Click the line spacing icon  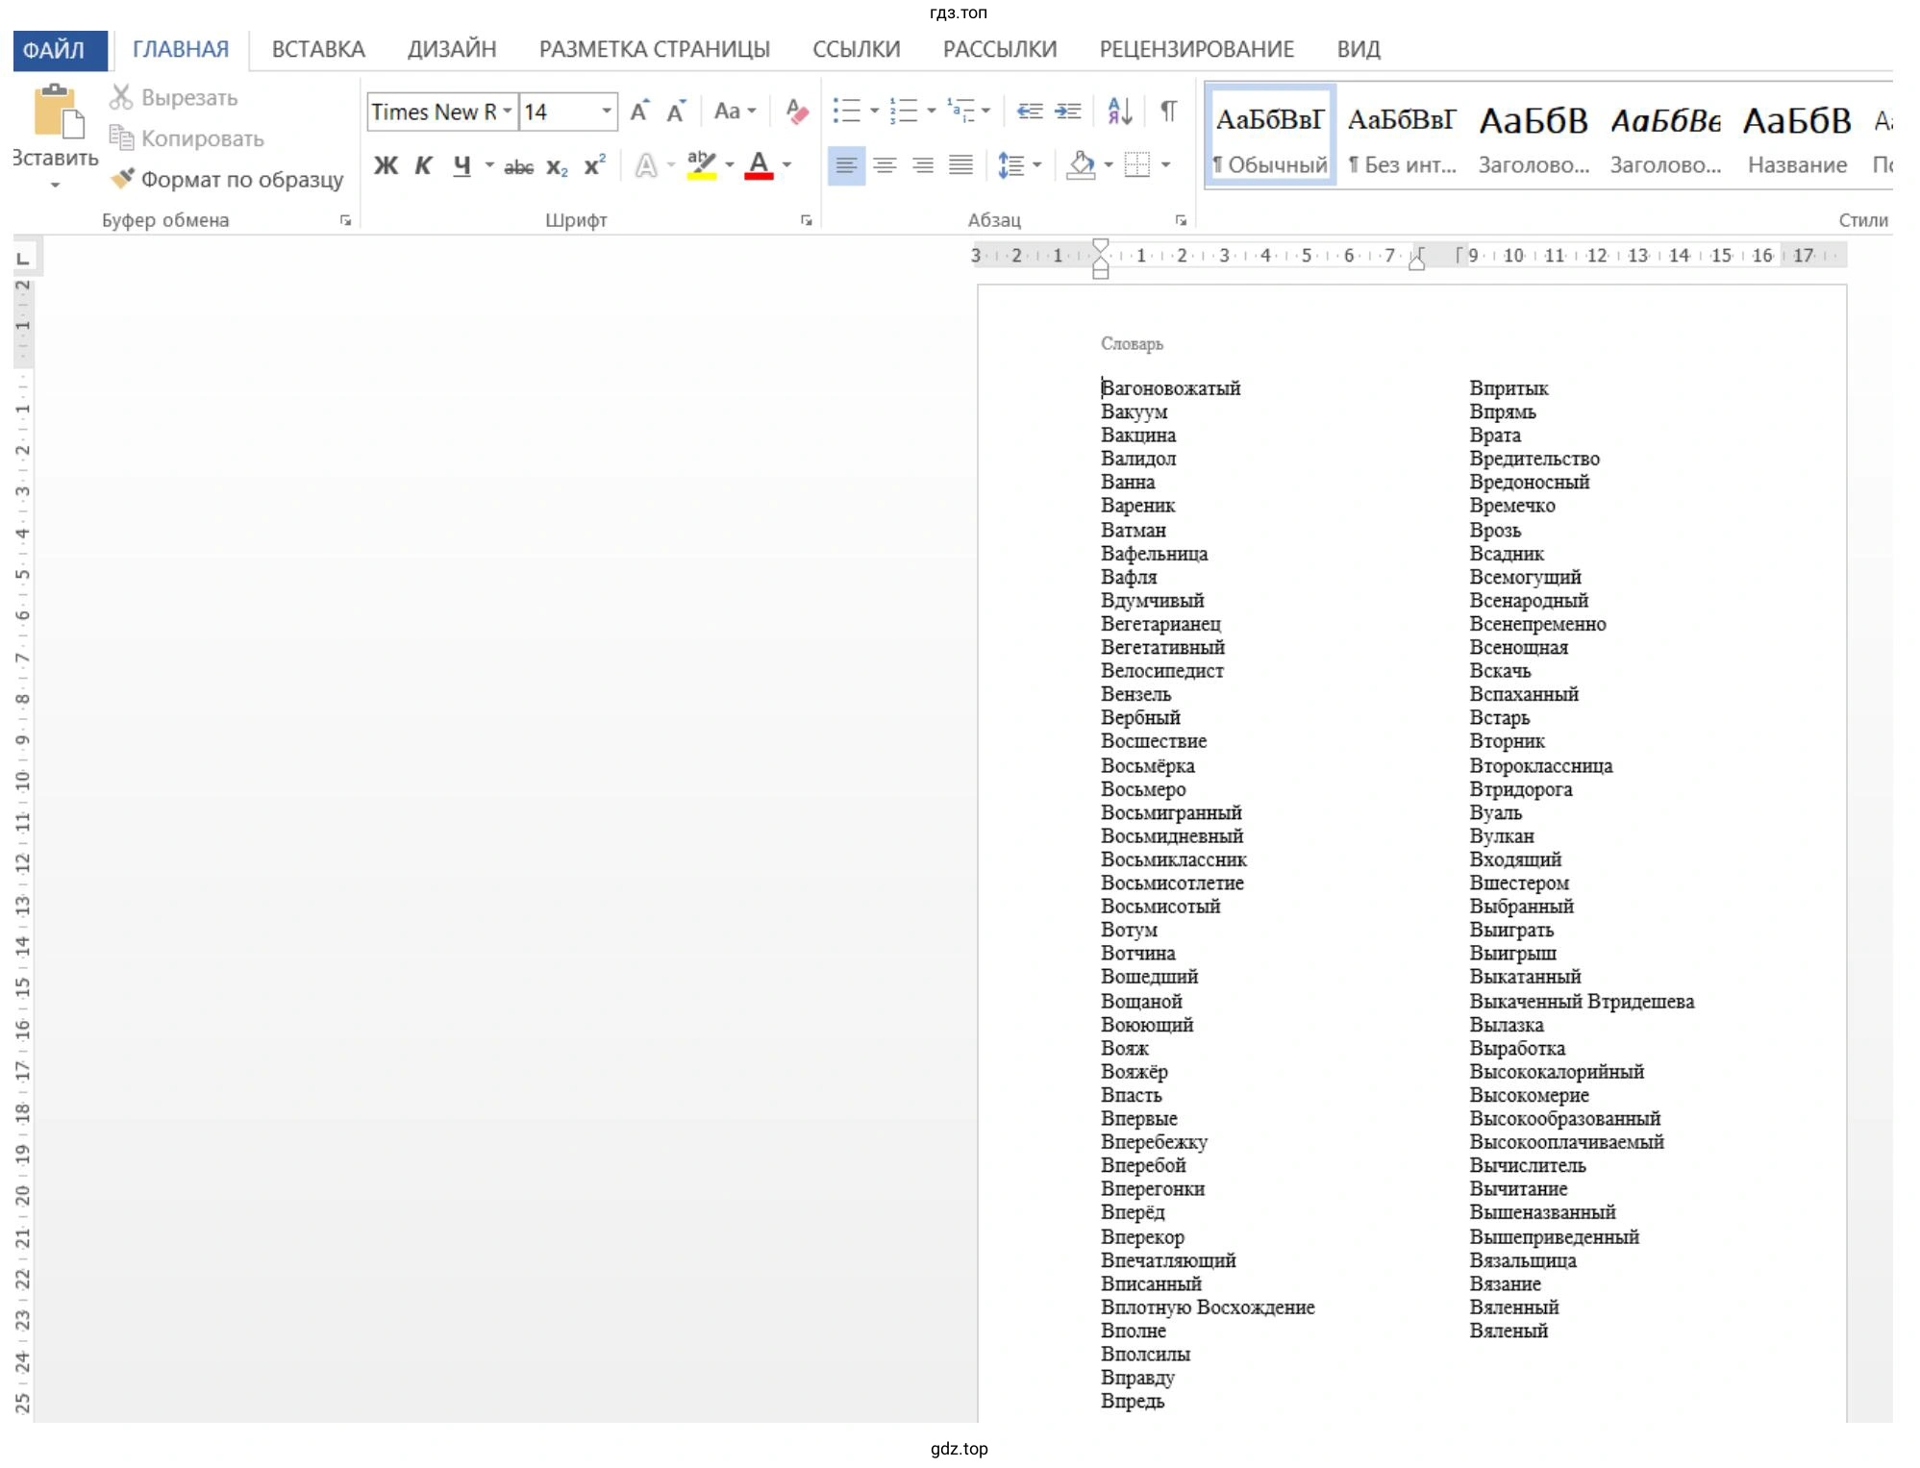click(x=1010, y=165)
